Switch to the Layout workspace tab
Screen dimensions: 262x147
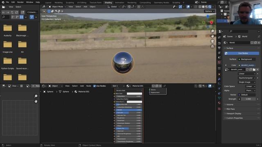click(x=48, y=2)
